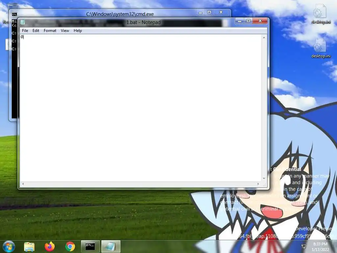Launch Firefox from the taskbar

tap(49, 246)
